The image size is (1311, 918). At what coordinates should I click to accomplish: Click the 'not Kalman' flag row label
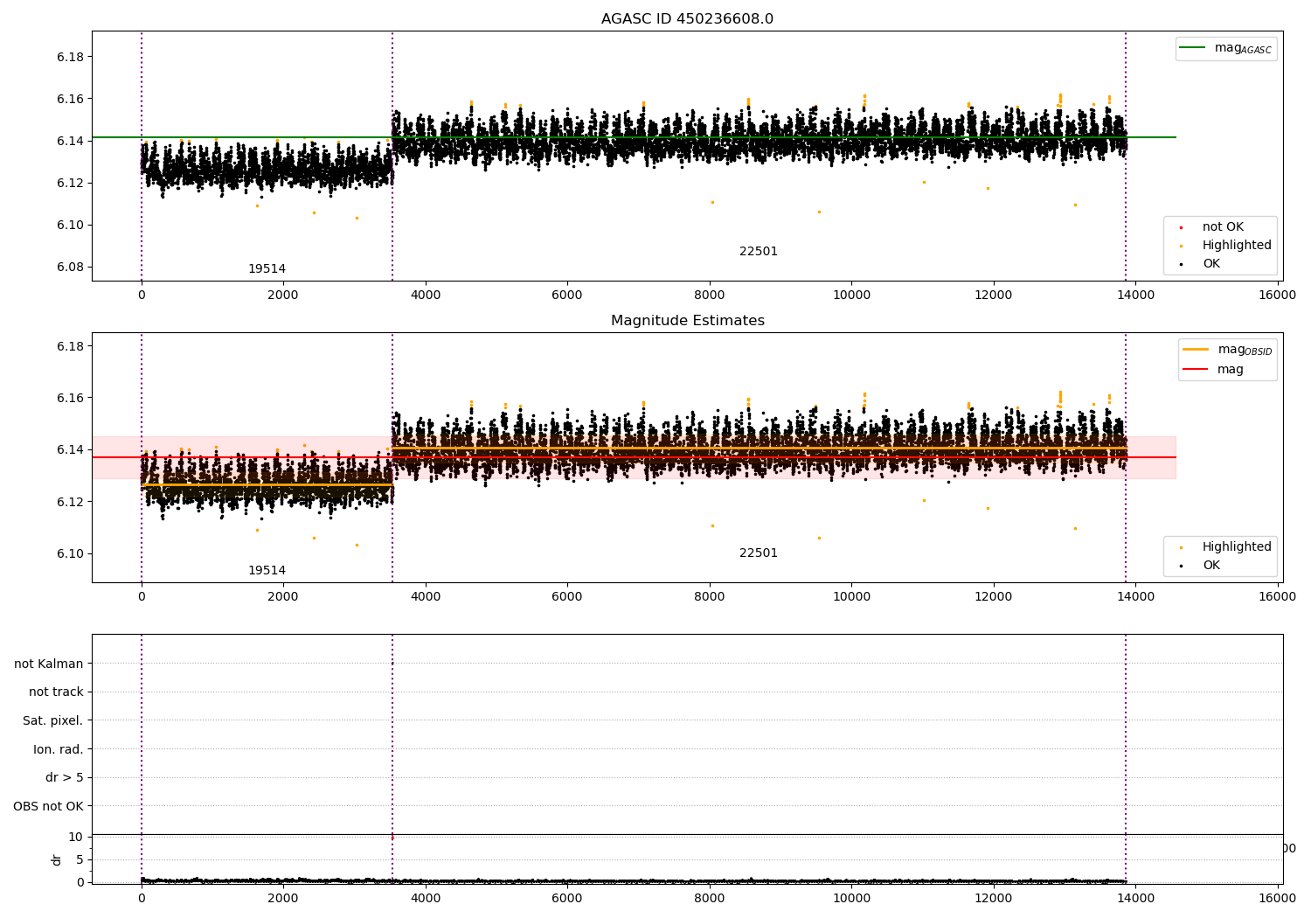(x=49, y=664)
